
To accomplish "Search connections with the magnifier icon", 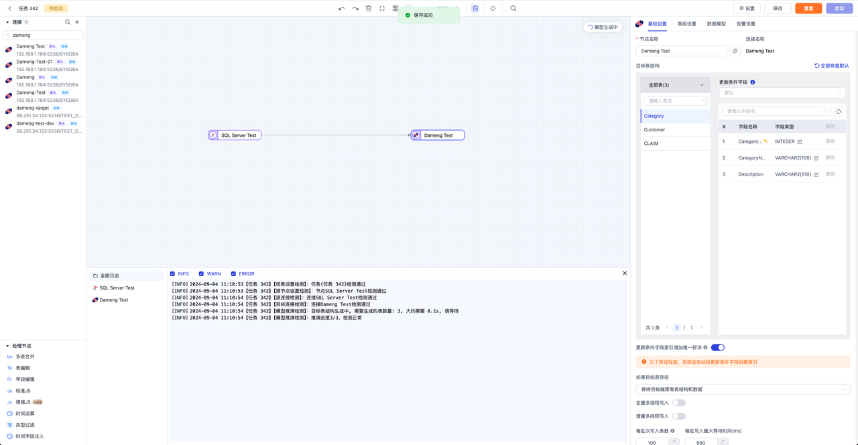I will [68, 22].
